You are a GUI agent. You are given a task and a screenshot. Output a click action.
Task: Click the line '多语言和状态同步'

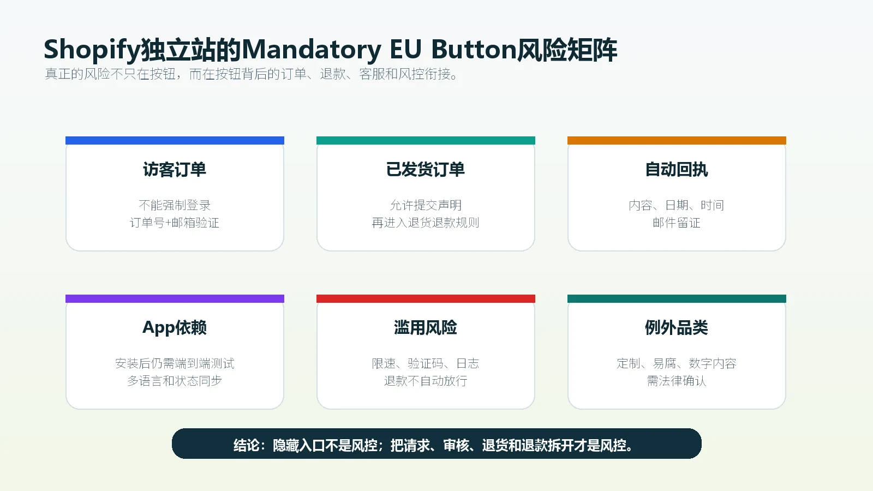[175, 381]
